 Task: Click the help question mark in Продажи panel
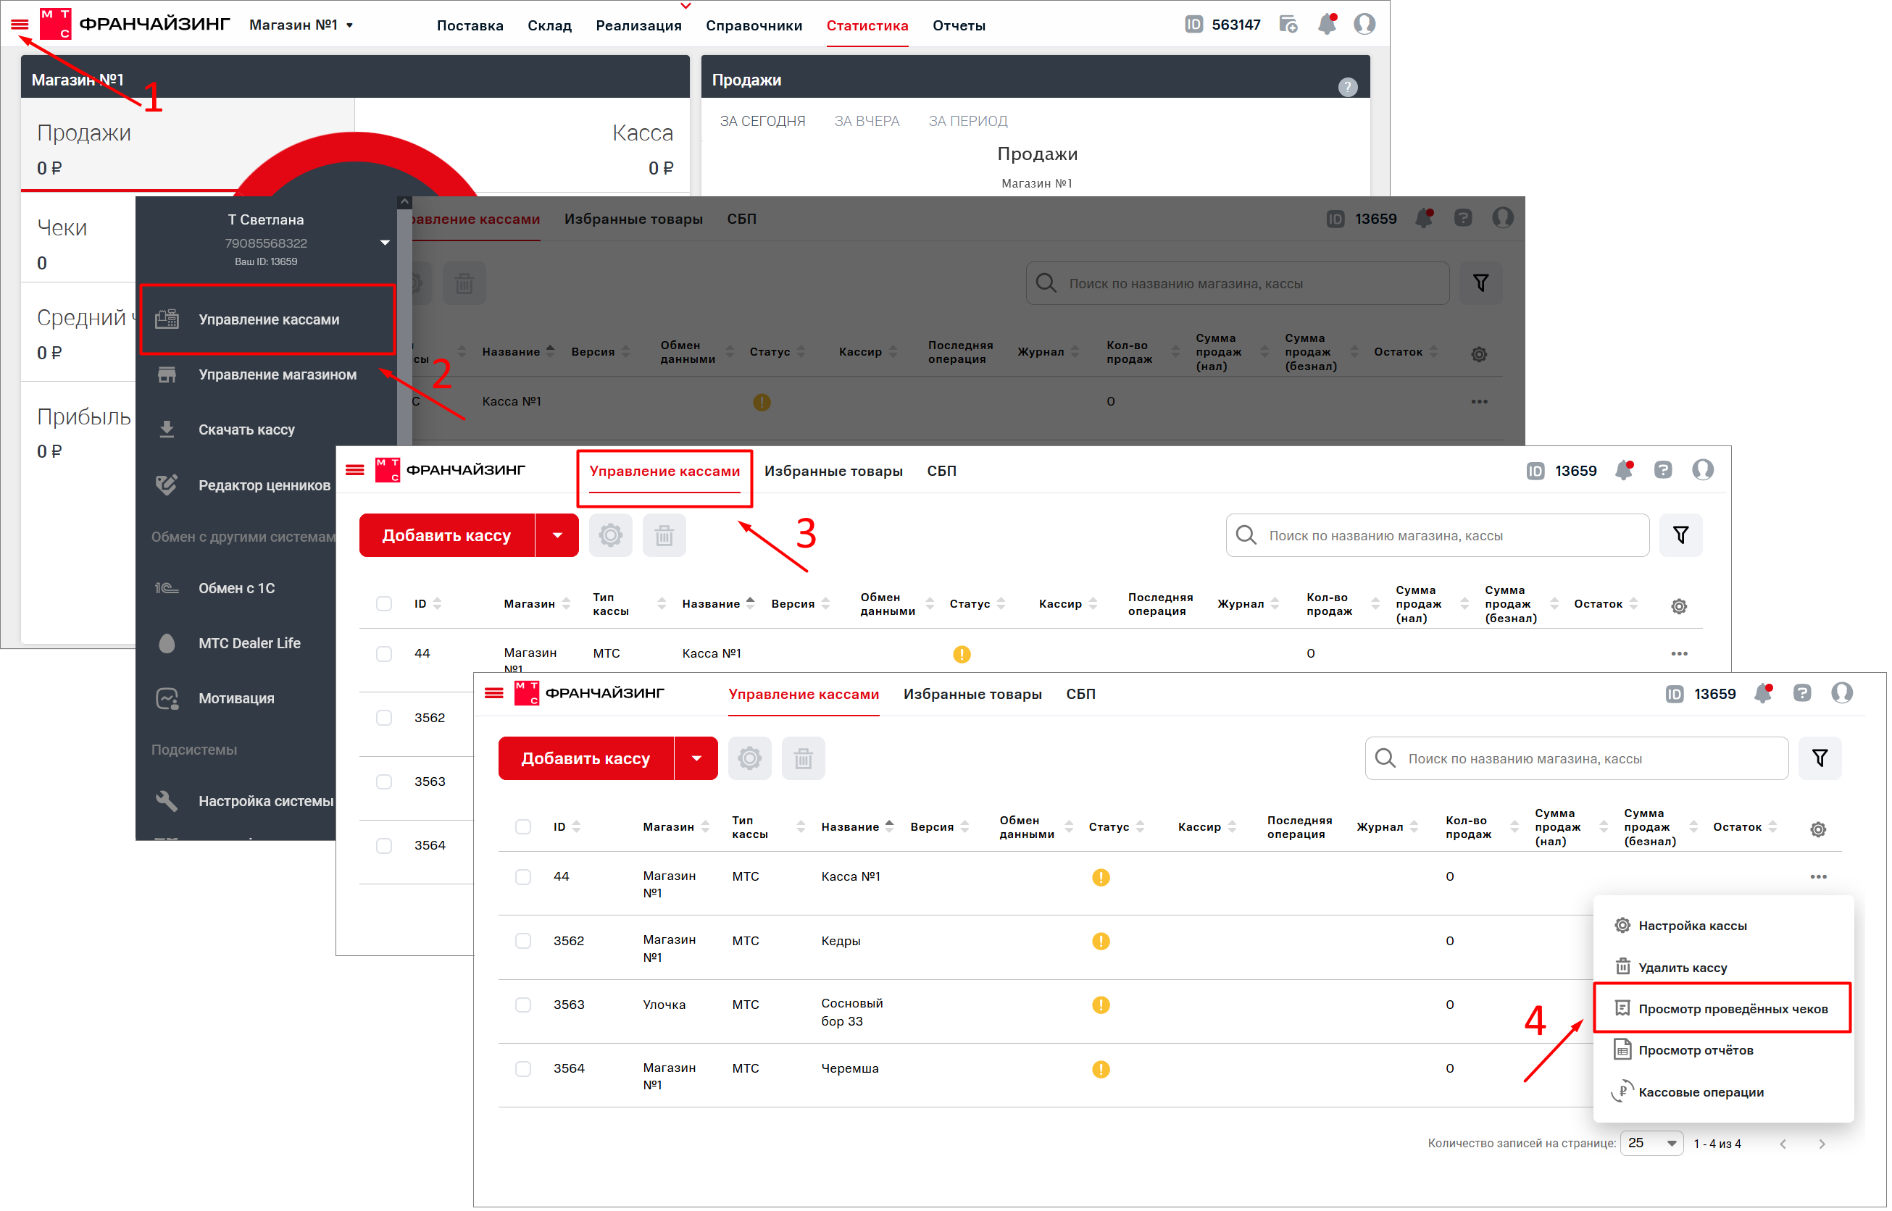(1349, 86)
